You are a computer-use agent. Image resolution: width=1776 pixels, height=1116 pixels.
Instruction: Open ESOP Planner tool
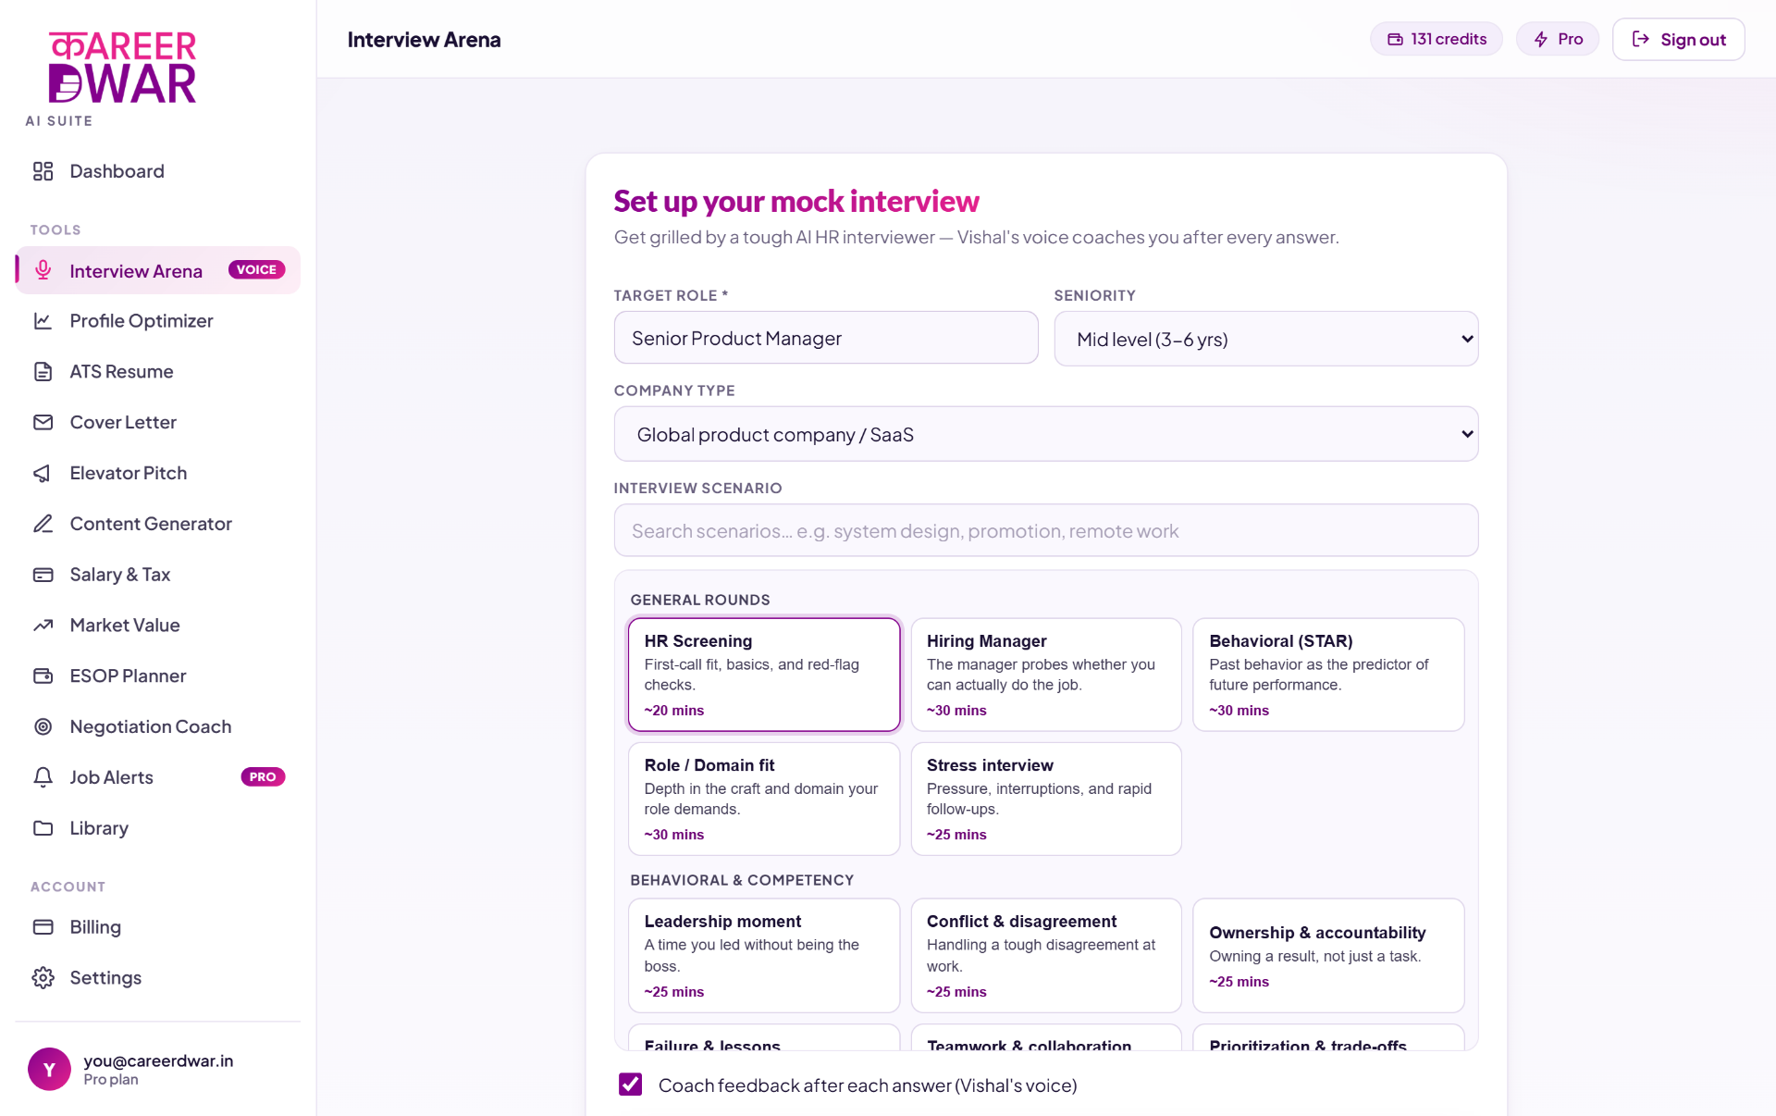tap(157, 676)
